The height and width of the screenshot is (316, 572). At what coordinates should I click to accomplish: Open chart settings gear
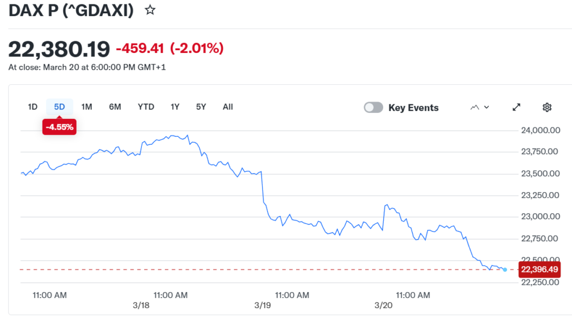pos(547,107)
